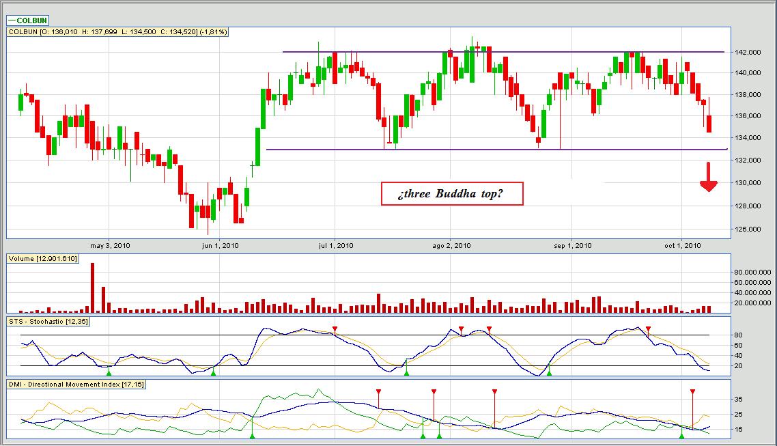Click the 134,000 price axis value
The image size is (777, 446).
coord(748,138)
